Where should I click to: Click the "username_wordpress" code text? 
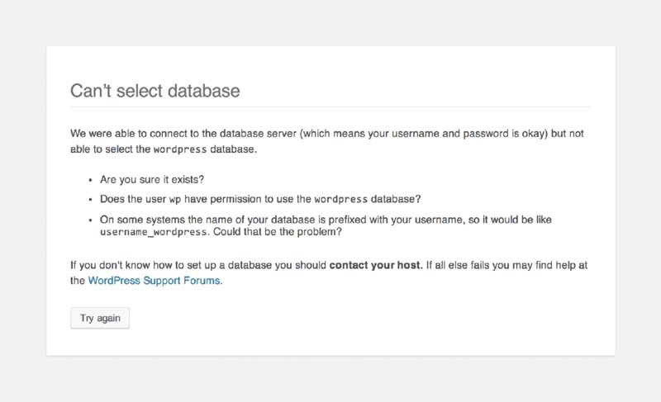[x=152, y=233]
